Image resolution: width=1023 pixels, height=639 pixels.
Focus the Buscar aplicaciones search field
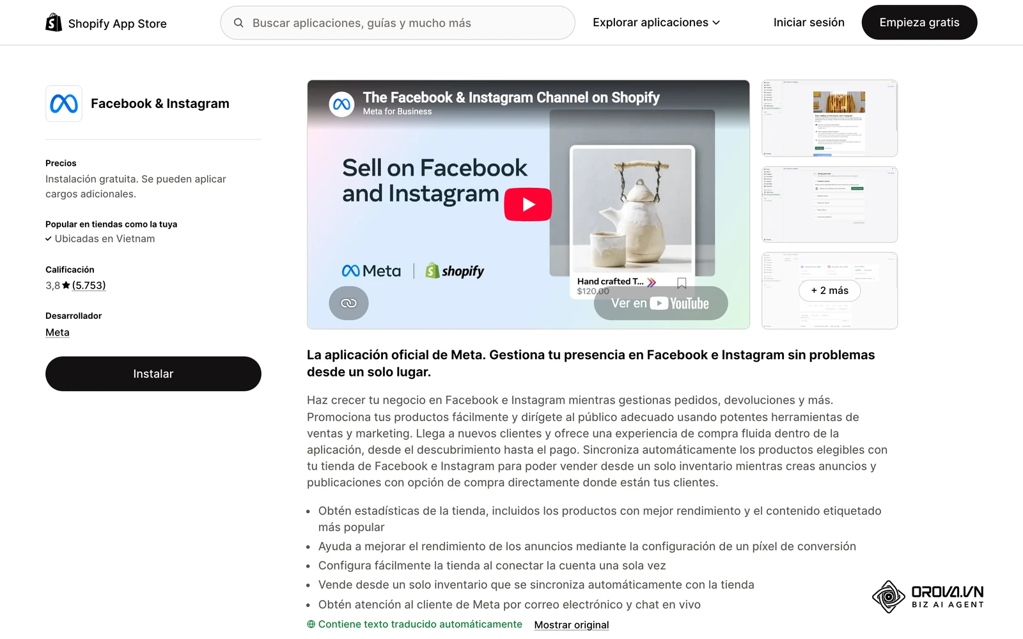[x=398, y=23]
